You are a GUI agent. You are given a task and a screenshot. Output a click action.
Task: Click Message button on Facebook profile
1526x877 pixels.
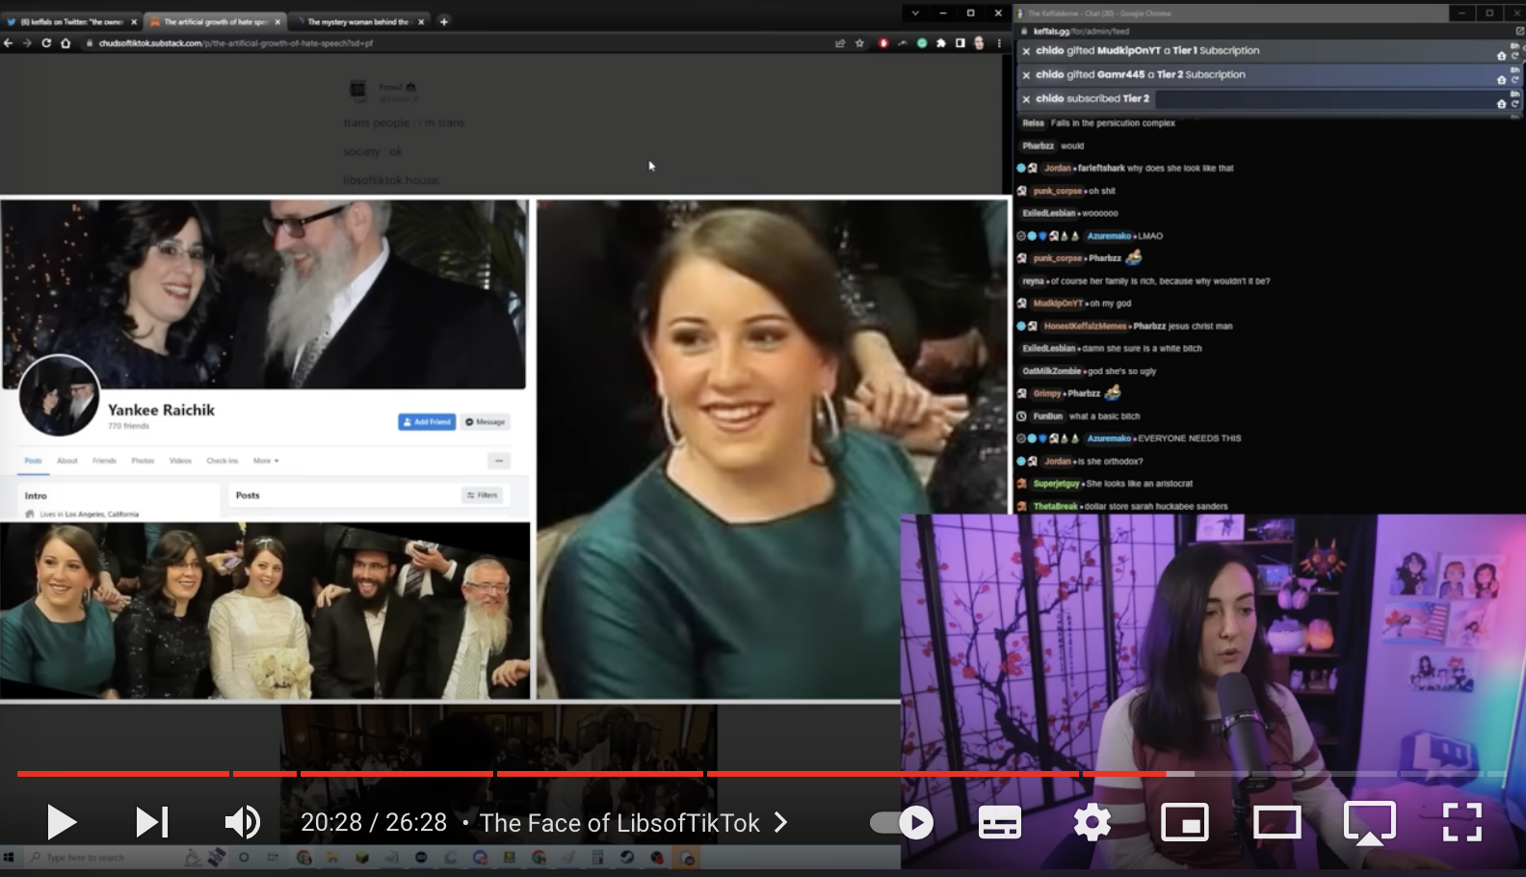(x=486, y=422)
